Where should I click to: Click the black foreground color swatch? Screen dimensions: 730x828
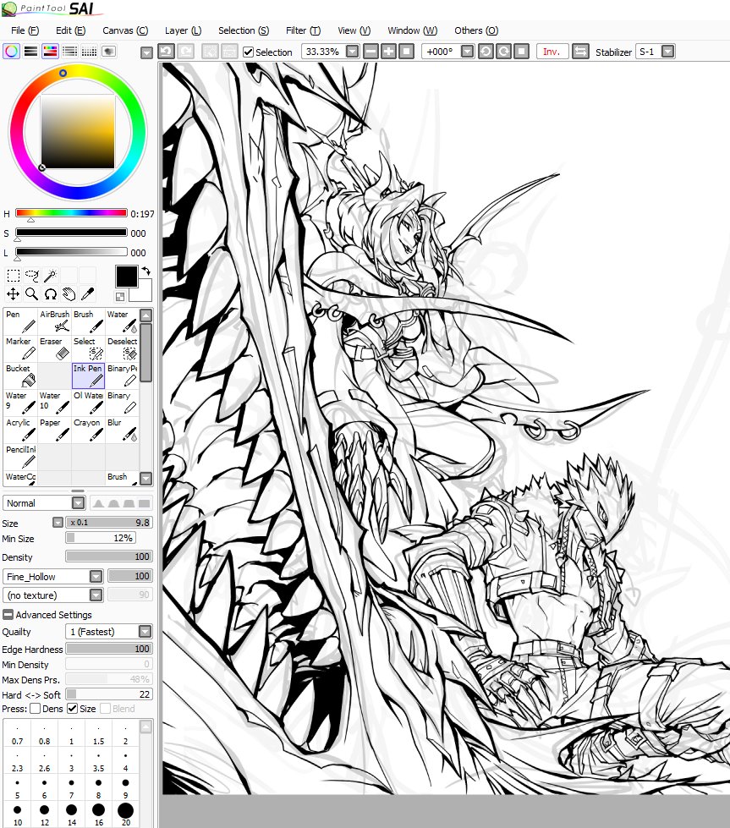[126, 277]
